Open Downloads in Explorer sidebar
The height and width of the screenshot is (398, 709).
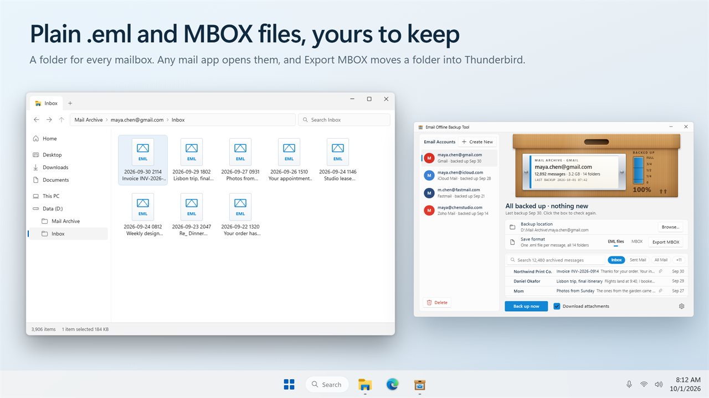pos(68,167)
